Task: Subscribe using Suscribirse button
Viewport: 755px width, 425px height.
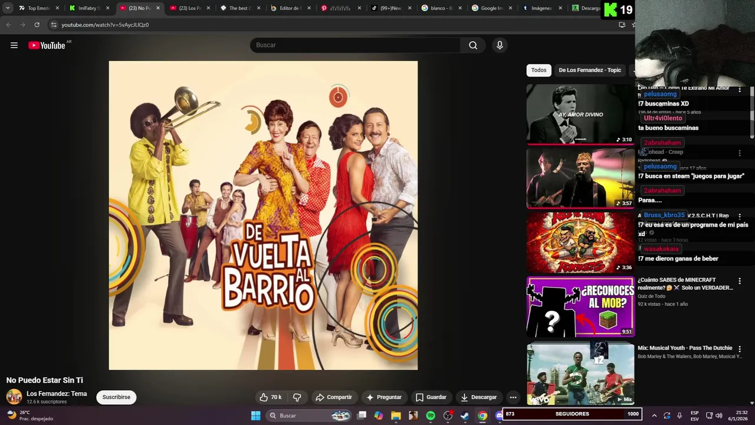Action: [x=116, y=397]
